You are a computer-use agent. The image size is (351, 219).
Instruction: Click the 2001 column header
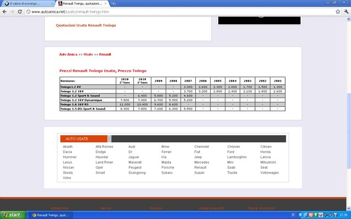tap(278, 81)
